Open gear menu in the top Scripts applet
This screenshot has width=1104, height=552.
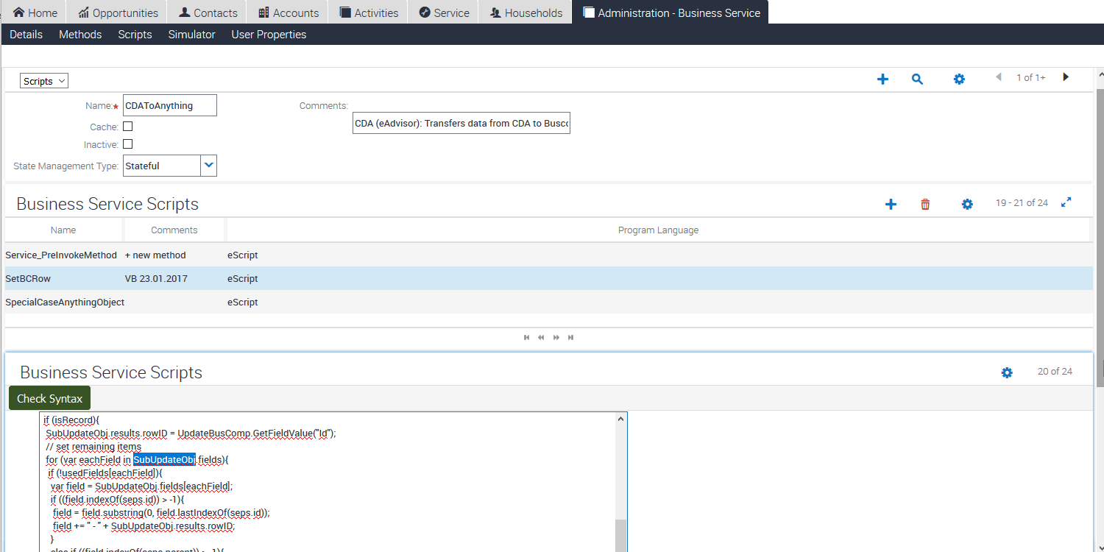[959, 79]
